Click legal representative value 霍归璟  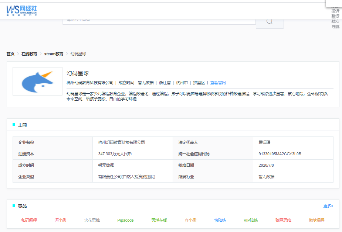264,142
